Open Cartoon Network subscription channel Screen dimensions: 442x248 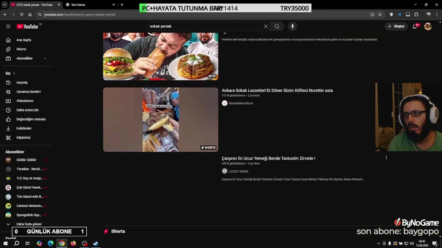point(26,206)
